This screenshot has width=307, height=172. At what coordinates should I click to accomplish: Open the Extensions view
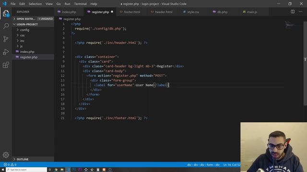tap(6, 65)
